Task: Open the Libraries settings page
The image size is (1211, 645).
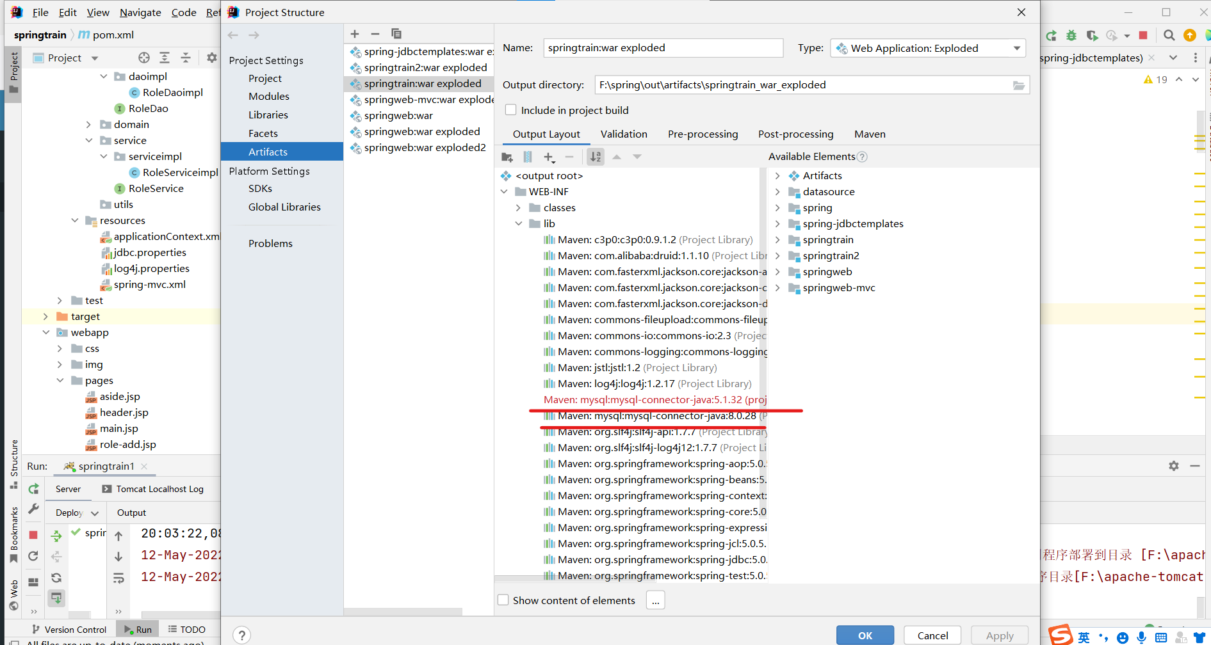Action: coord(268,115)
